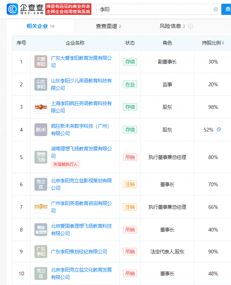Click 新未 company logo icon
The width and height of the screenshot is (231, 285).
pyautogui.click(x=41, y=130)
